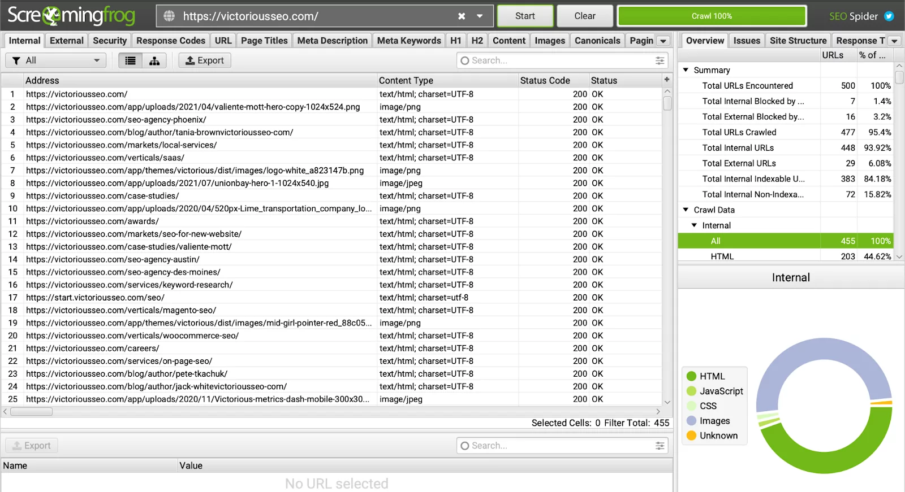The image size is (905, 492).
Task: Sort by the Status Code column header
Action: coord(554,80)
